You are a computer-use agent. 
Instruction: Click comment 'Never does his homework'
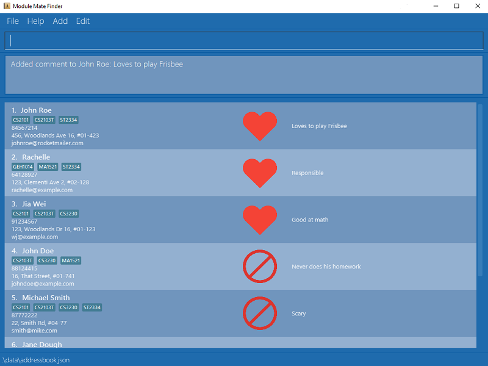point(326,267)
